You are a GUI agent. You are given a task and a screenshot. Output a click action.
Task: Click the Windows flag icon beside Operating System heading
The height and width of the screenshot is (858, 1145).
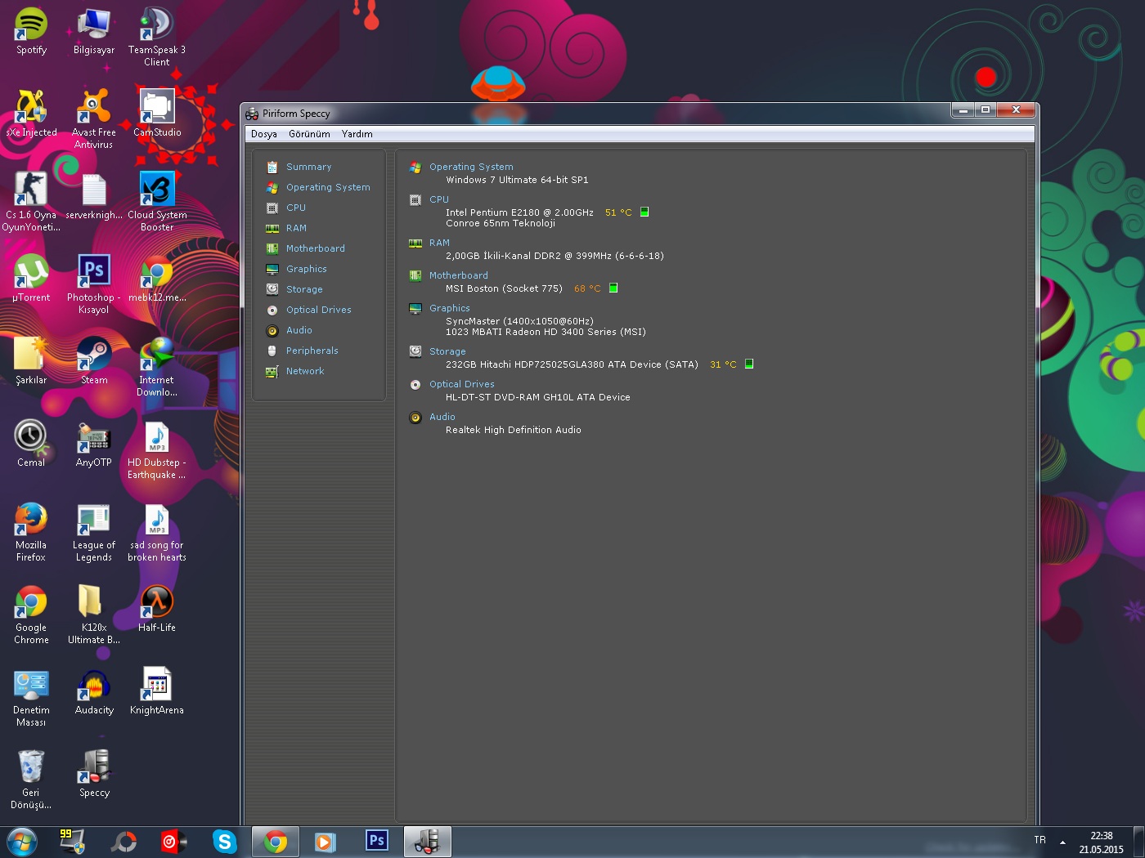coord(415,167)
